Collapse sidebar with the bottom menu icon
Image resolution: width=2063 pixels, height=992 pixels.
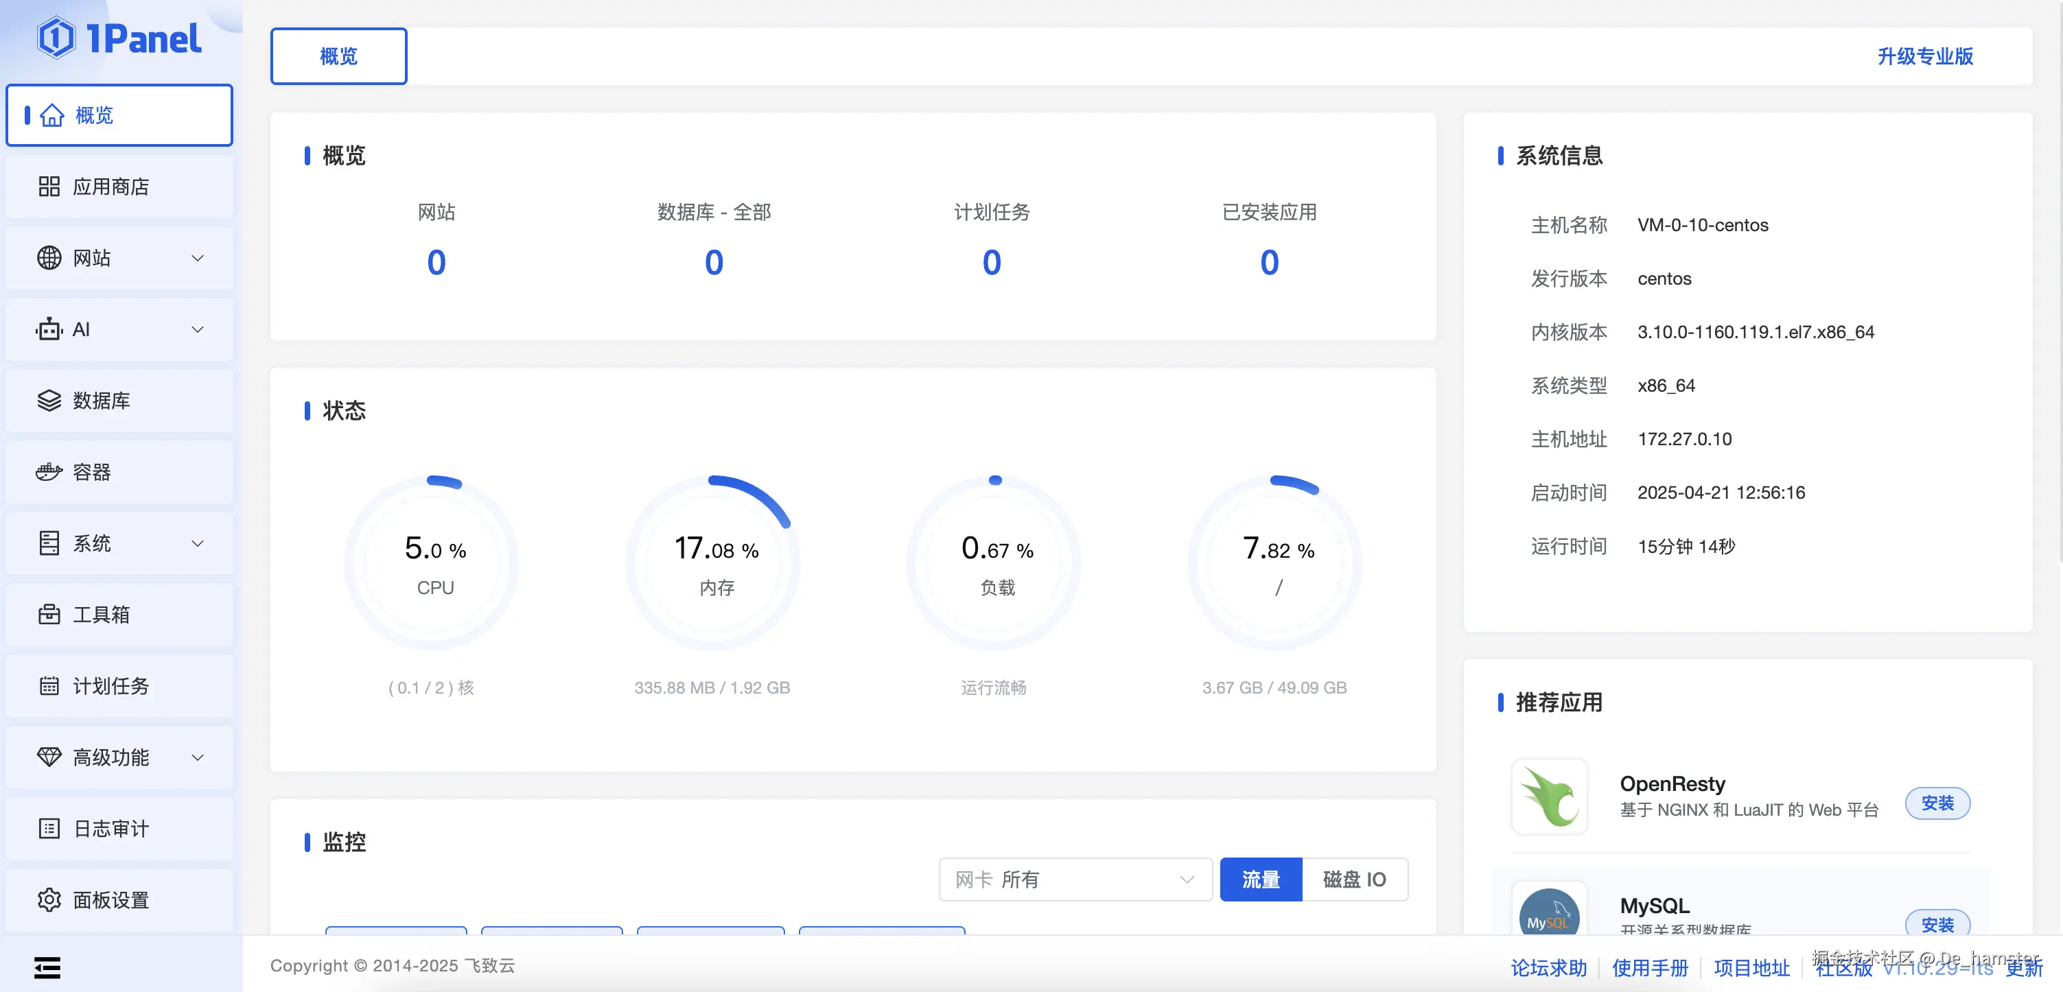(47, 967)
